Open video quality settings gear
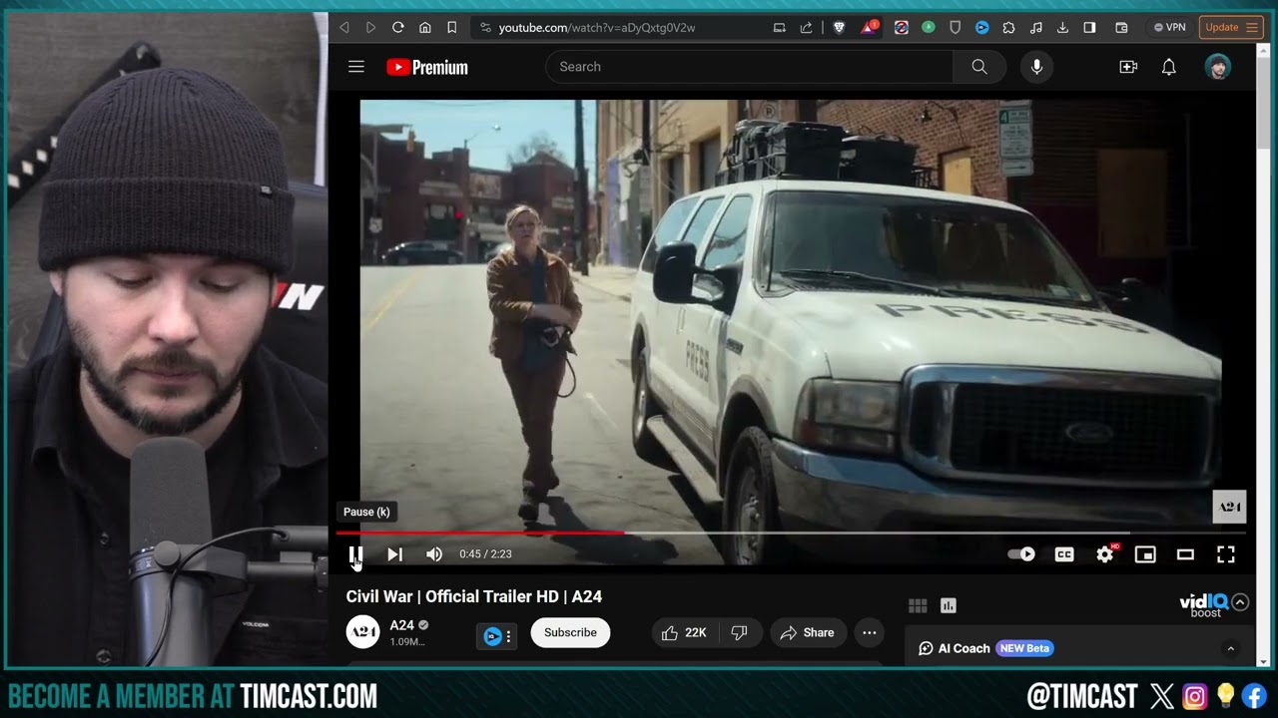Screen dimensions: 1278x718 point(1104,553)
